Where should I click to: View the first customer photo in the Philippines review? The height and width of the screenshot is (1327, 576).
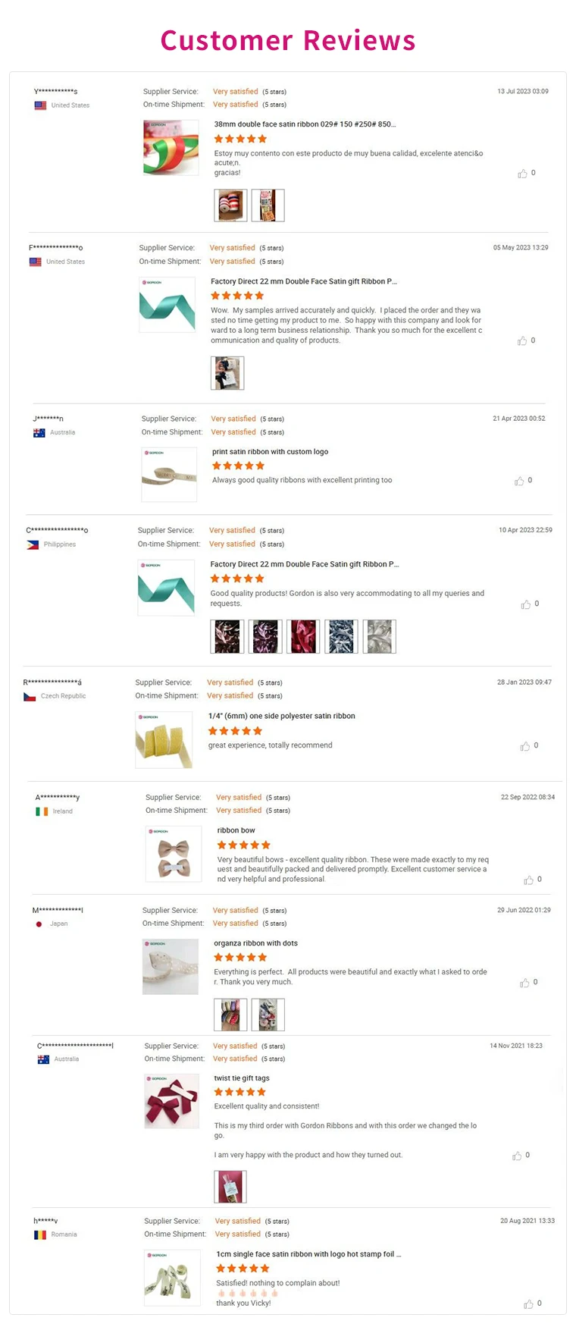[x=227, y=636]
